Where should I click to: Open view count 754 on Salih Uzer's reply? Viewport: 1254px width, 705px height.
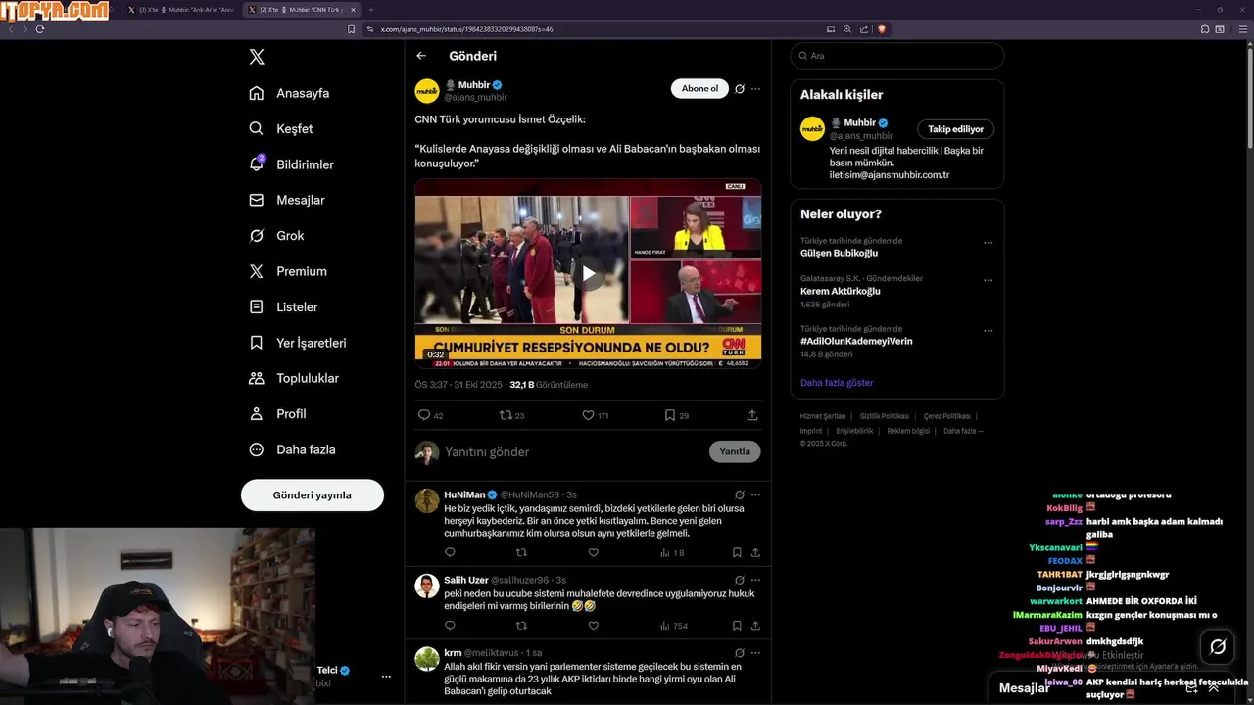(674, 626)
